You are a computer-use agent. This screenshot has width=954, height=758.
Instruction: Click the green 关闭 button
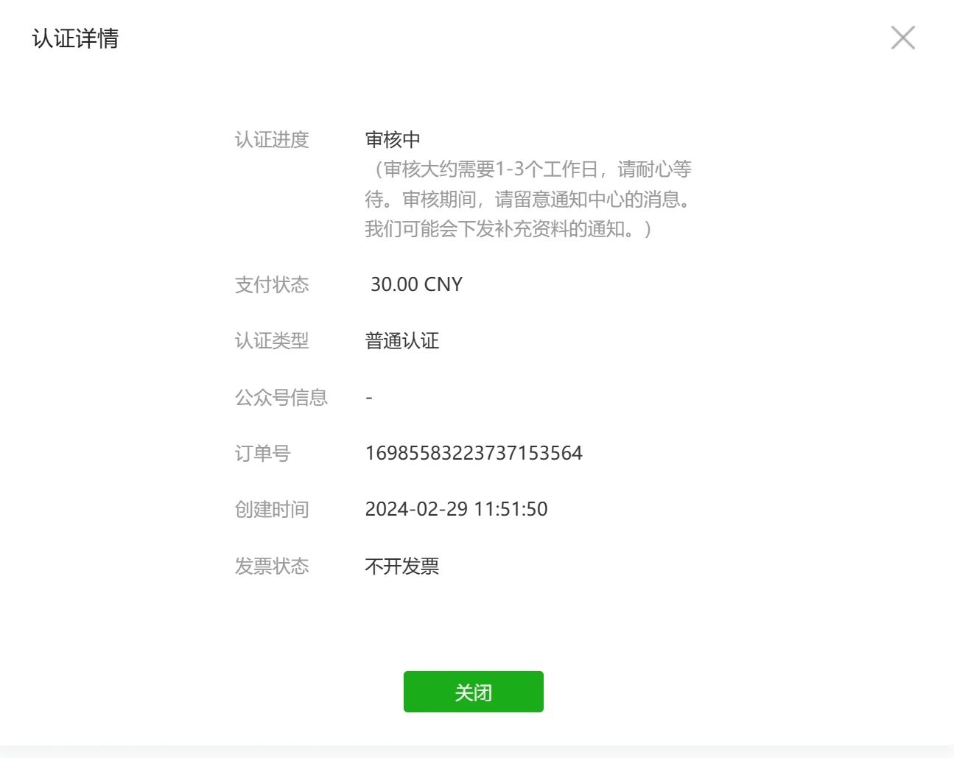(x=473, y=692)
